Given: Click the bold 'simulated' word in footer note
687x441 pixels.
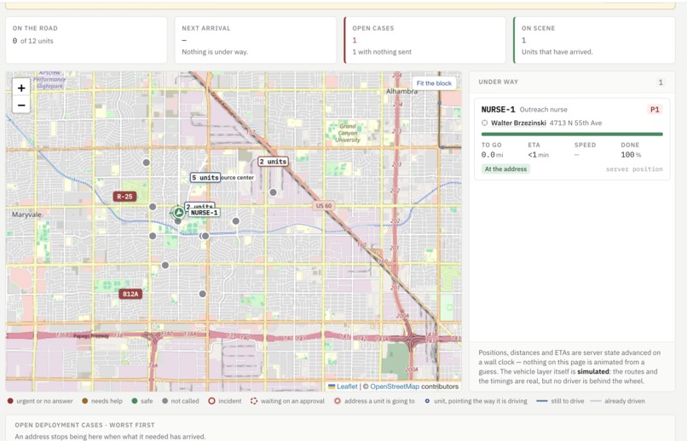Looking at the screenshot, I should (x=592, y=371).
